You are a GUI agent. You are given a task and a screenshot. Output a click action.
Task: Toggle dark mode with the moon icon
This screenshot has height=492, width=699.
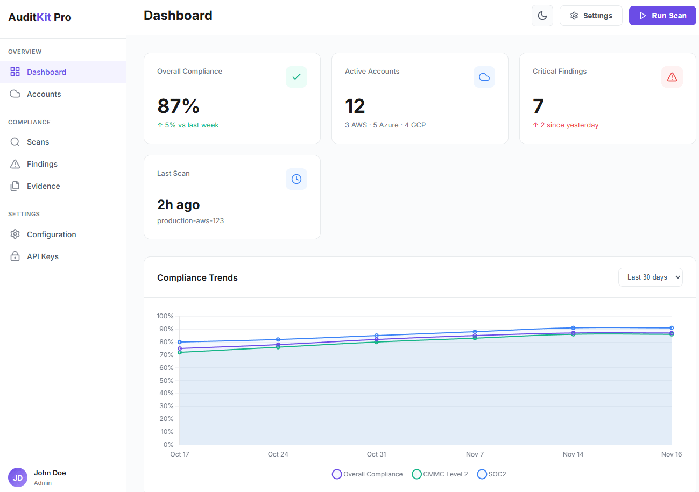coord(542,16)
